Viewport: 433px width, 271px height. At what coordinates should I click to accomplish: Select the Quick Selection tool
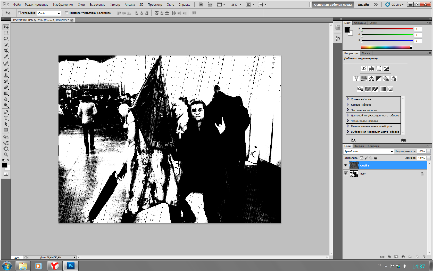(x=6, y=45)
